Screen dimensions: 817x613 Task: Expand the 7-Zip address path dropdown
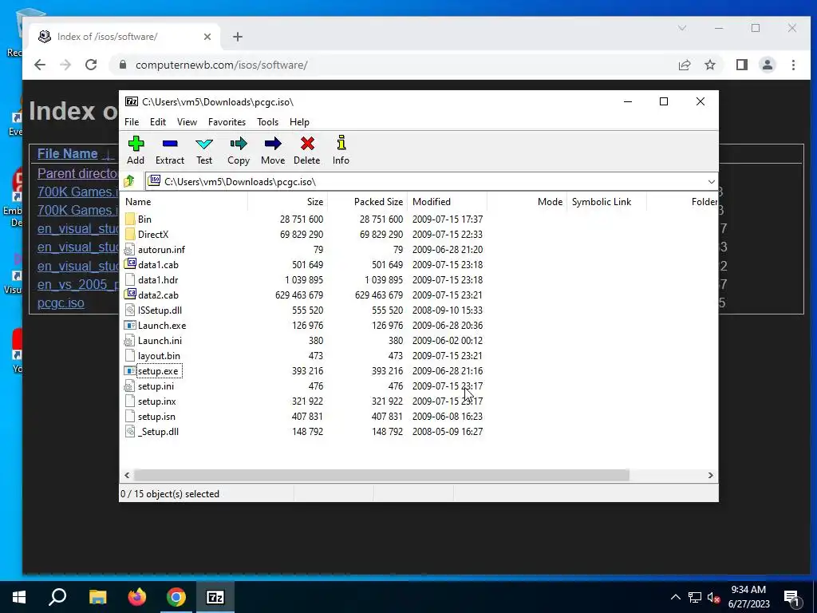(x=711, y=181)
